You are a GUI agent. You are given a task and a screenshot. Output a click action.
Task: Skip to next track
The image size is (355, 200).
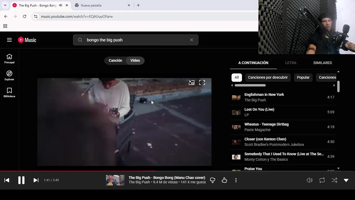[x=36, y=180]
